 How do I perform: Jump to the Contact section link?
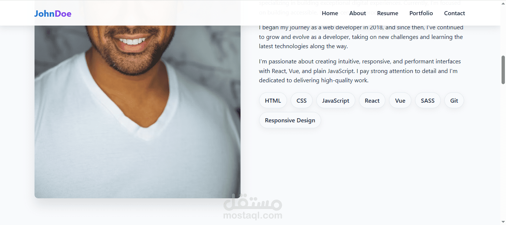pos(454,13)
